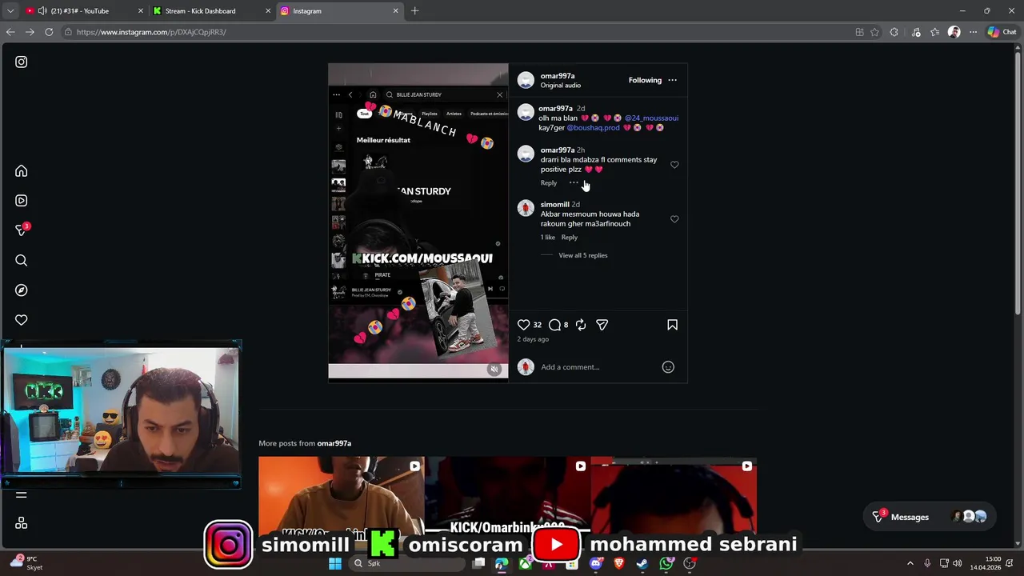Open the Meta apps grid icon in sidebar
Screen dimensions: 1024x576
22,523
